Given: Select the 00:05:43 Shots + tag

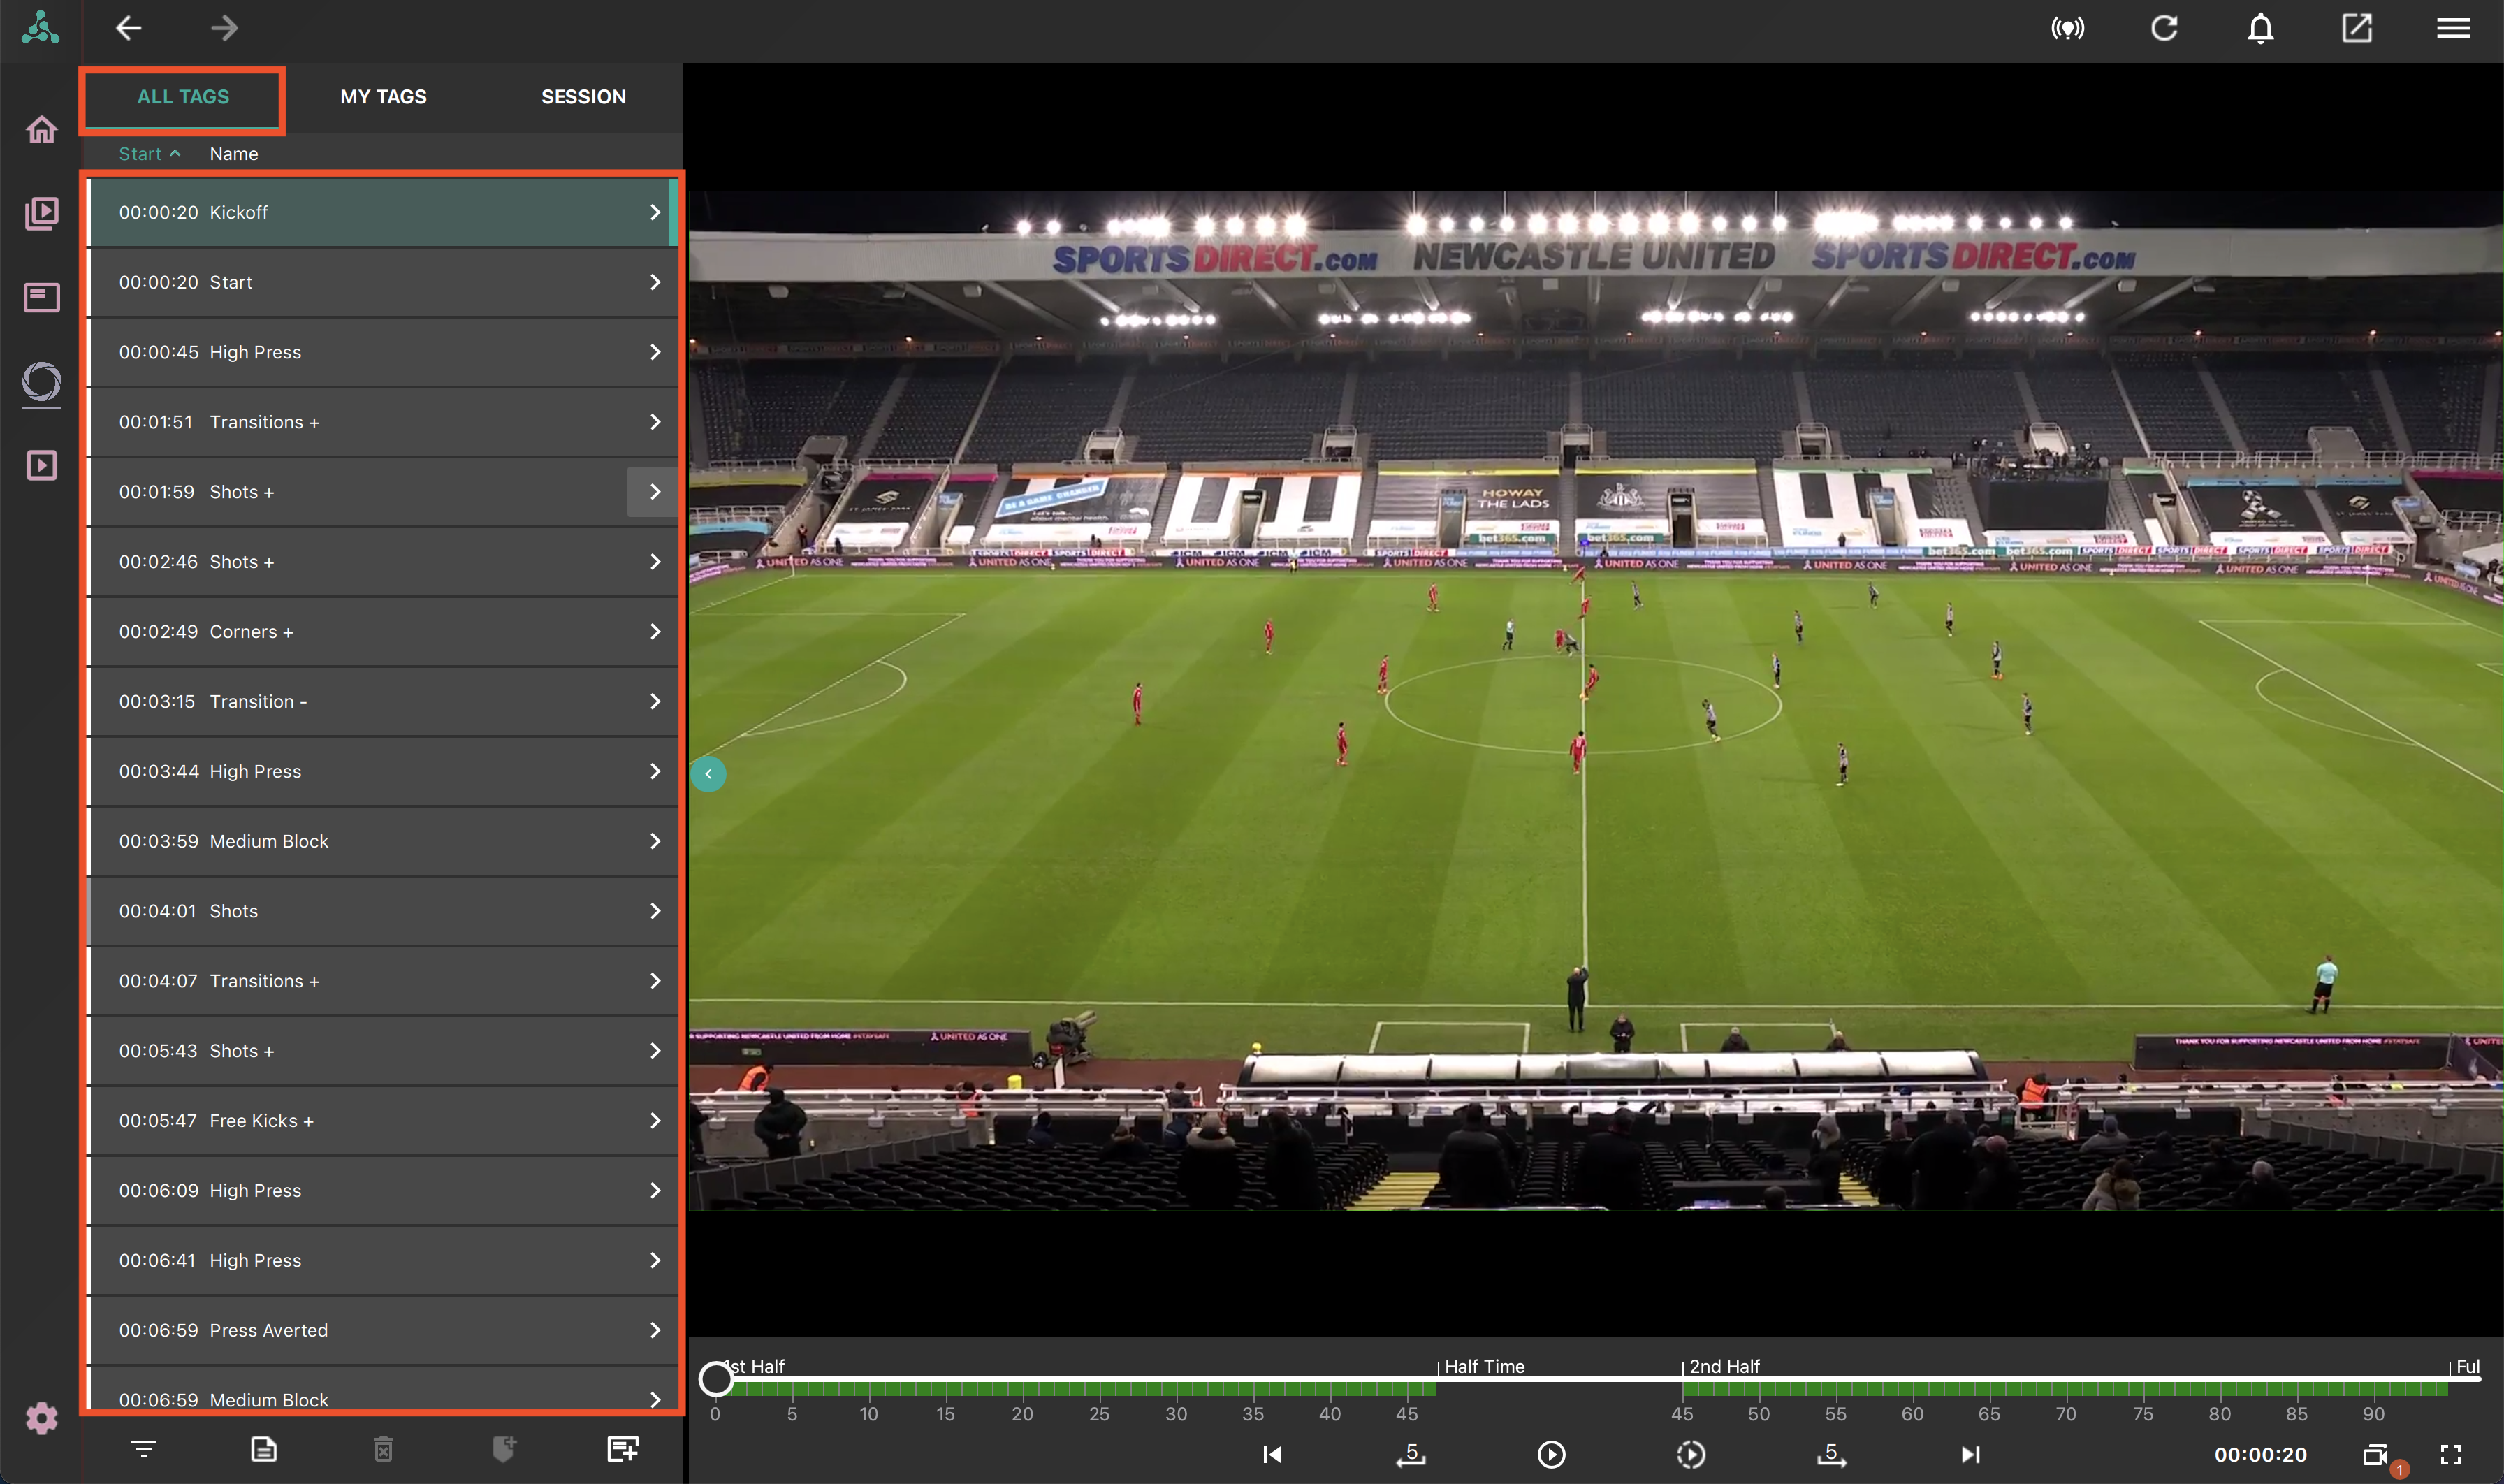Looking at the screenshot, I should (x=383, y=1051).
